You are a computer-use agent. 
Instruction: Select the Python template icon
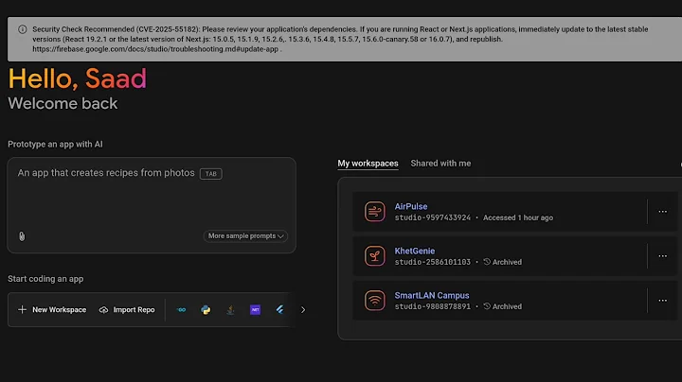(206, 309)
